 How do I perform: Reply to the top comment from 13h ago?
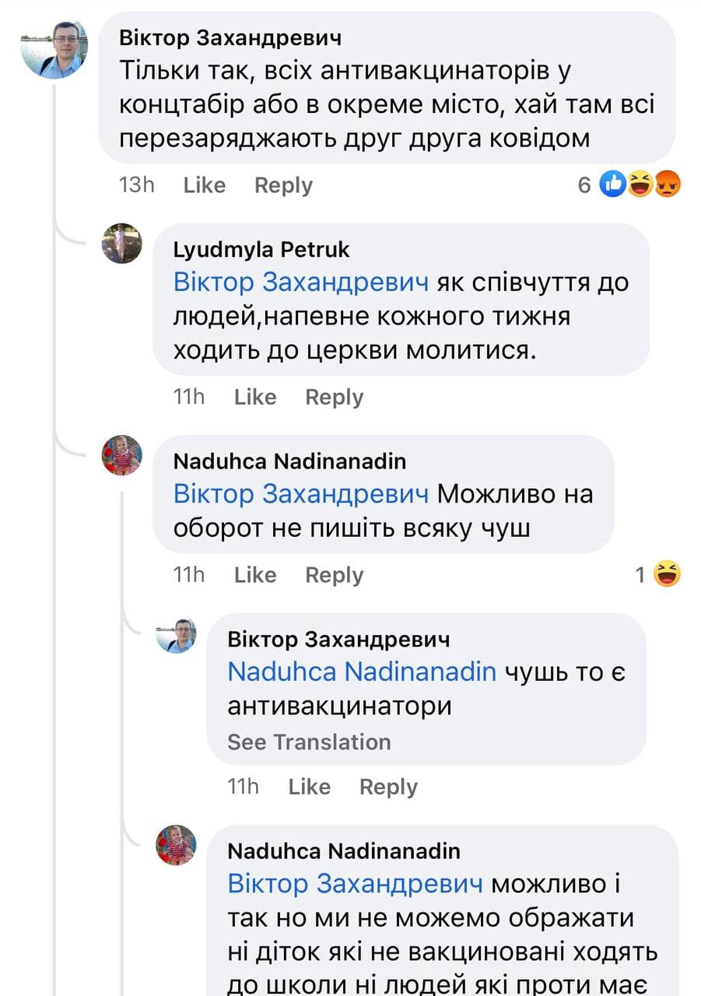pos(283,185)
